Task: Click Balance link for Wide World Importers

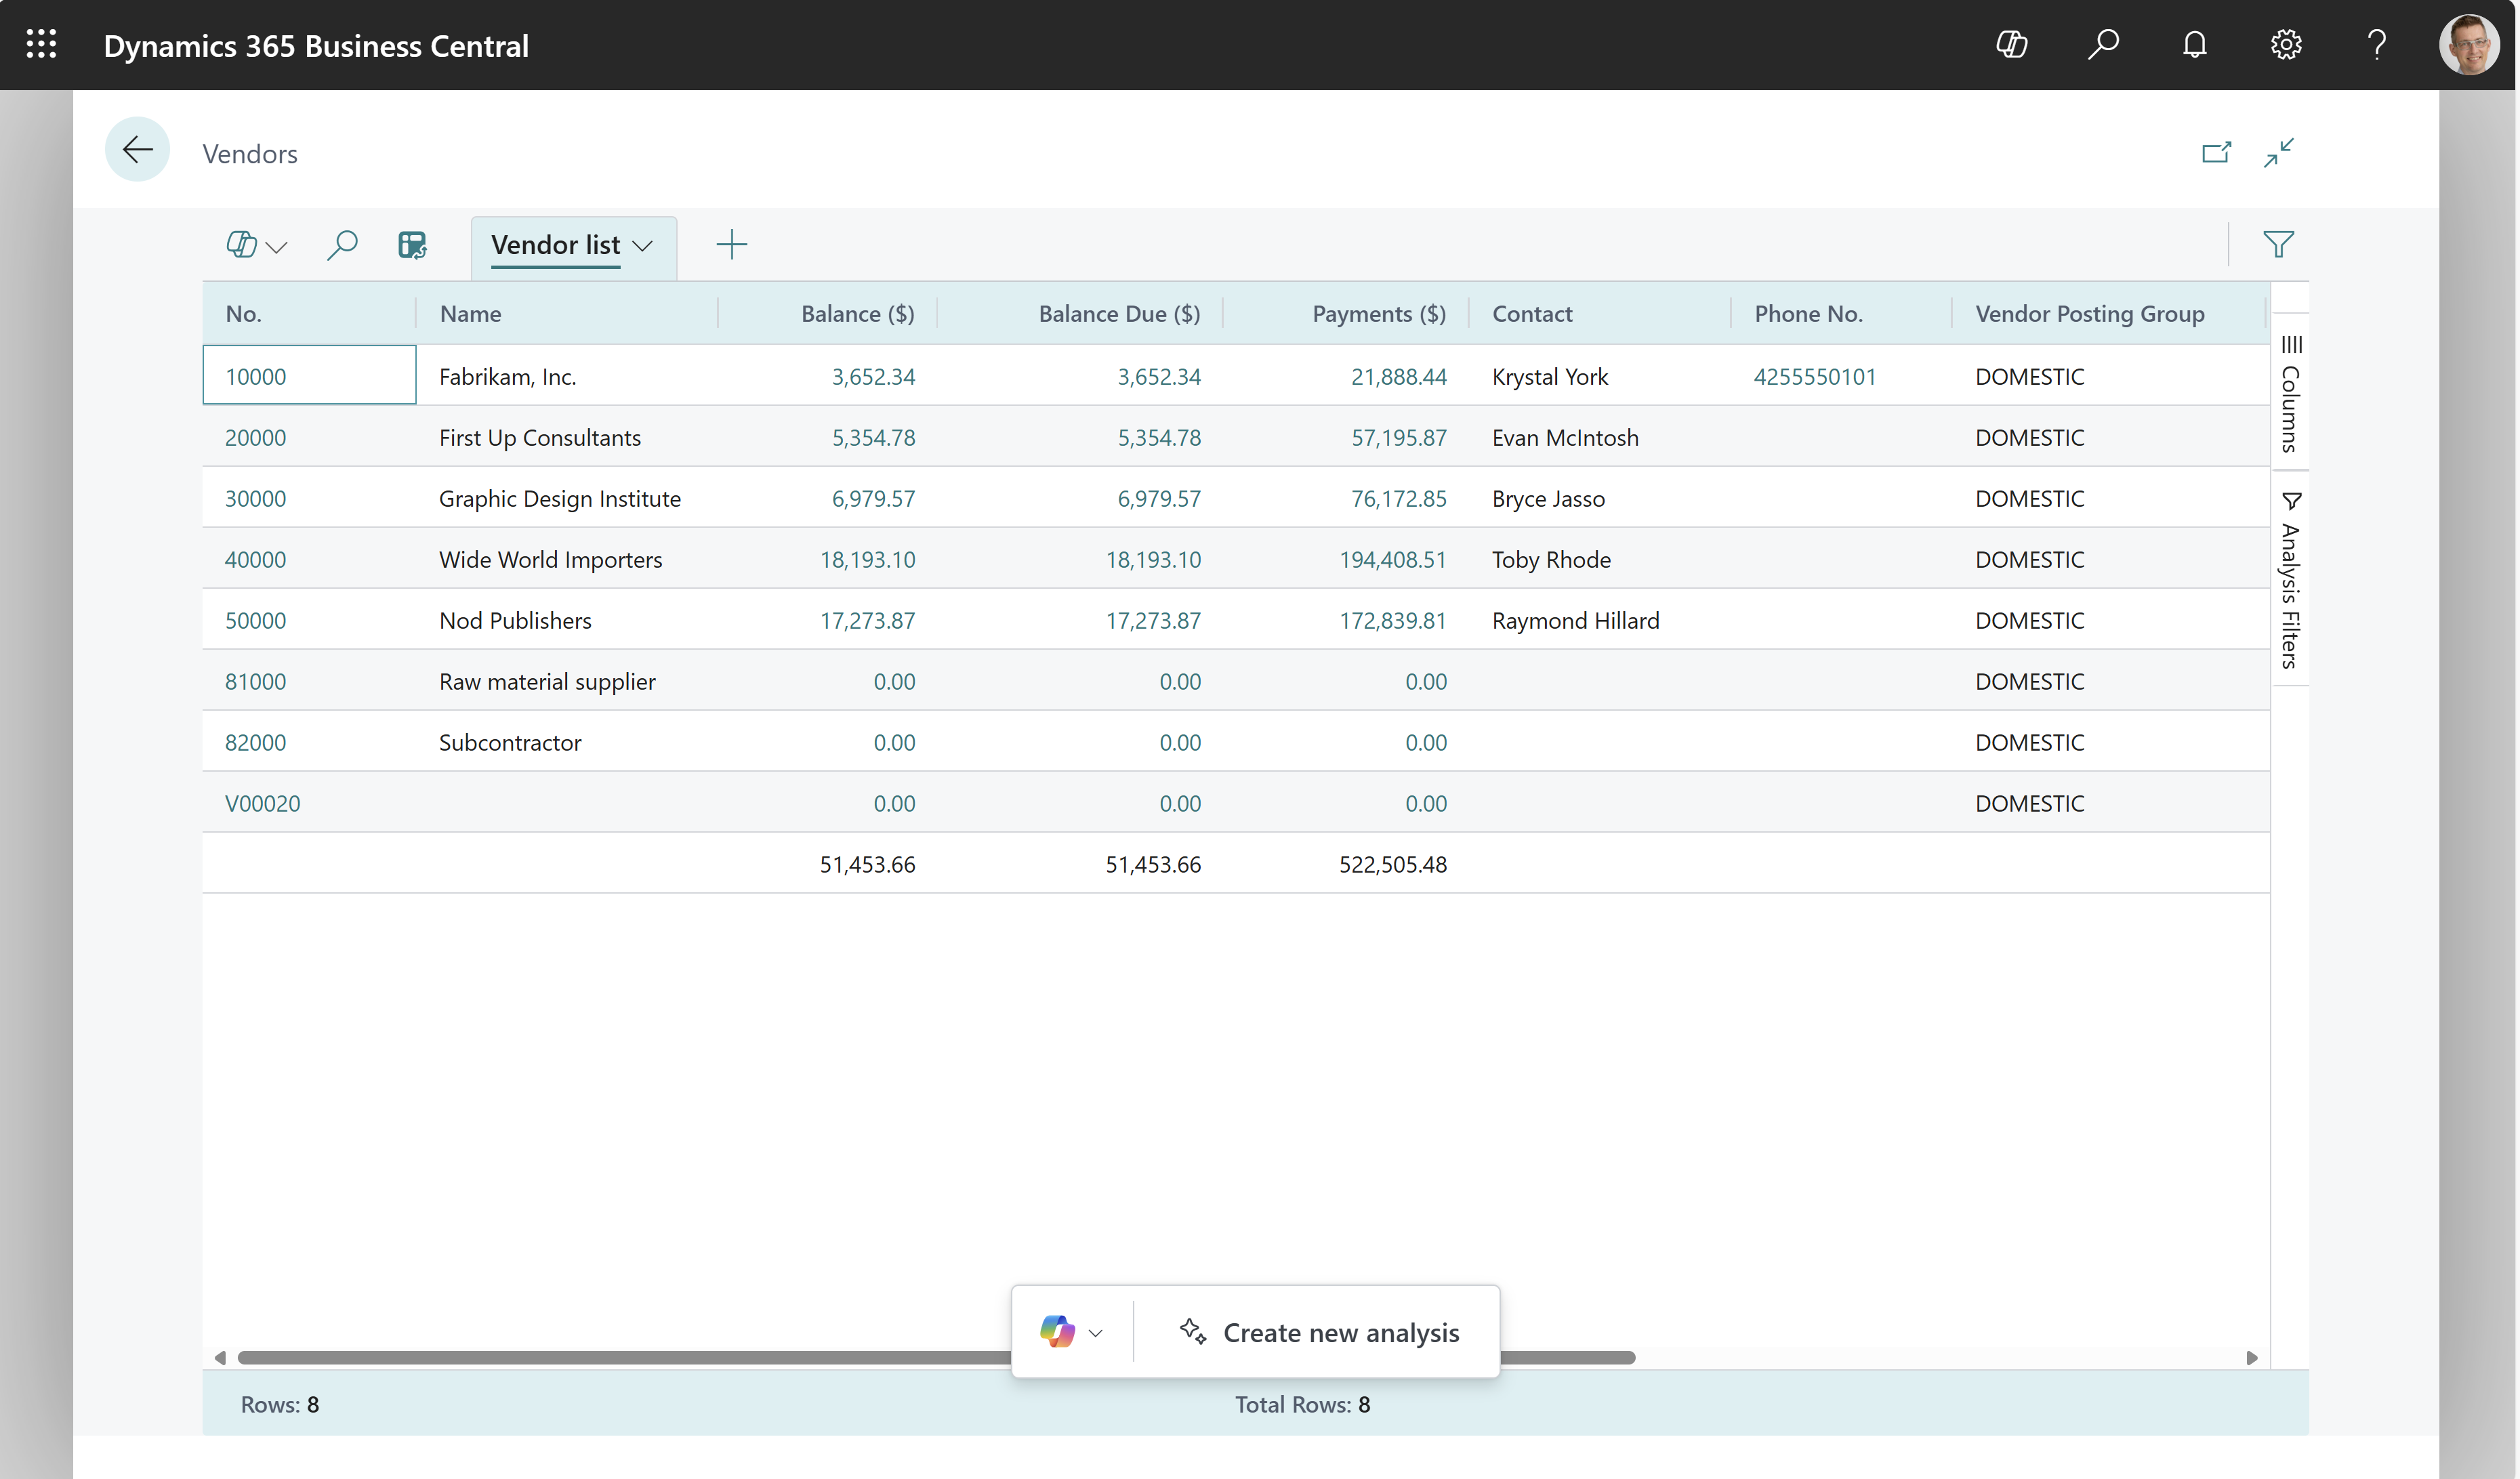Action: click(x=867, y=558)
